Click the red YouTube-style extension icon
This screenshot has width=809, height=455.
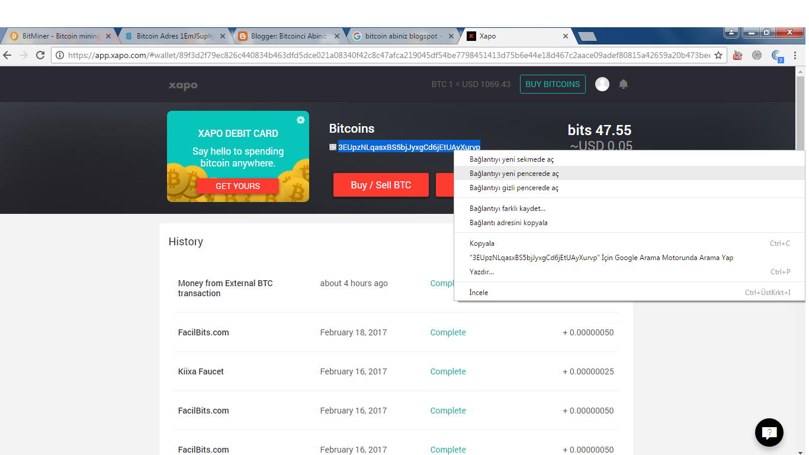[x=738, y=55]
